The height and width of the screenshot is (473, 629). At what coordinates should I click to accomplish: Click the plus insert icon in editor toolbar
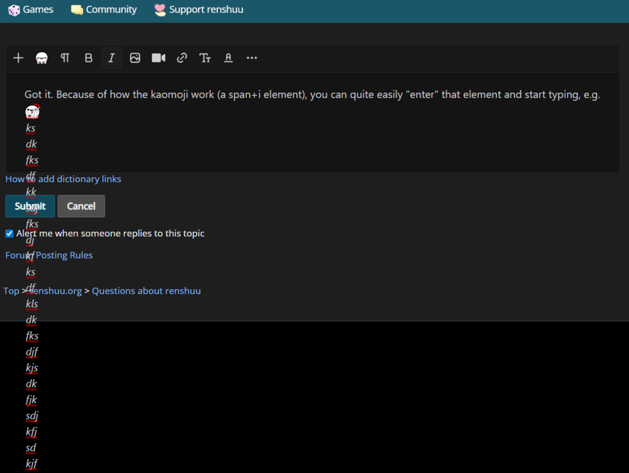click(x=18, y=58)
